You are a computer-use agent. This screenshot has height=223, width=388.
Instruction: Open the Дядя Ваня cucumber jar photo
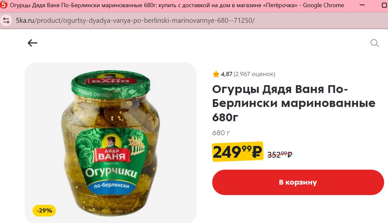pos(111,143)
